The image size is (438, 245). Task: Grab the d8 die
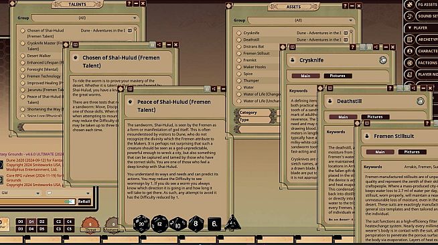point(196,224)
